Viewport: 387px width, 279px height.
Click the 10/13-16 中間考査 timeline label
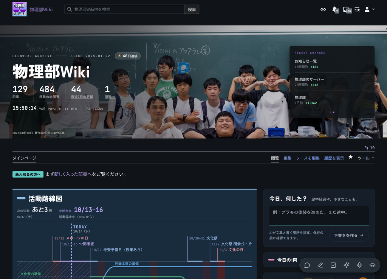[x=78, y=244]
